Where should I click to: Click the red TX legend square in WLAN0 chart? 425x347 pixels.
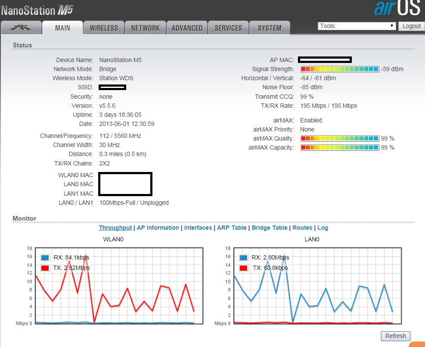pos(45,268)
